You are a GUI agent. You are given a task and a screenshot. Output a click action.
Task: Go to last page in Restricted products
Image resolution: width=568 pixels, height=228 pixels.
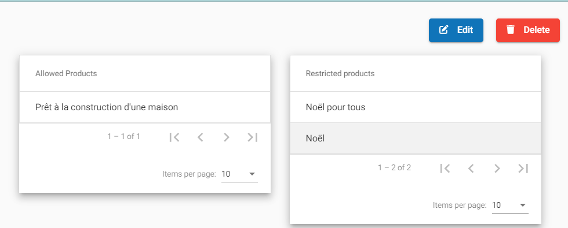click(523, 169)
